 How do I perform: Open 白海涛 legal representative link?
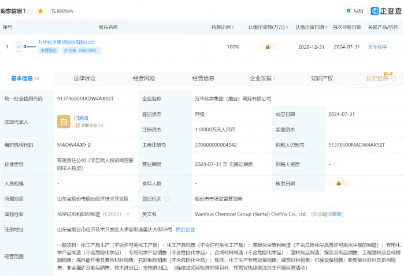tap(81, 118)
